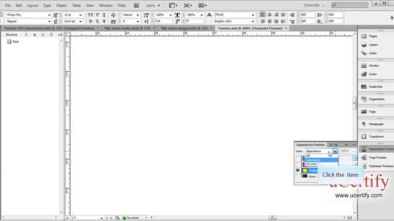
Task: Click the Superscript formatting icon
Action: (97, 15)
